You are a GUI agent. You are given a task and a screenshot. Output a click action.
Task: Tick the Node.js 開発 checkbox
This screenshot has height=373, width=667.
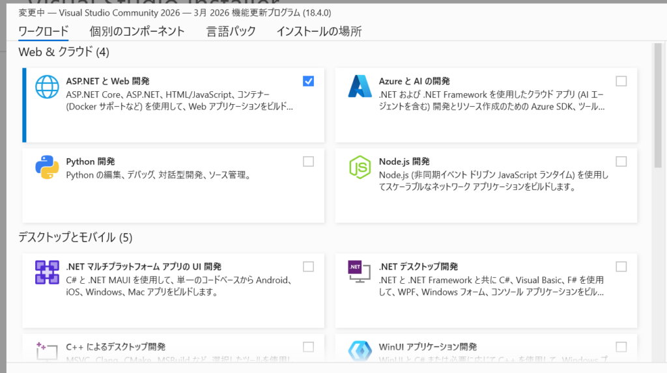621,161
